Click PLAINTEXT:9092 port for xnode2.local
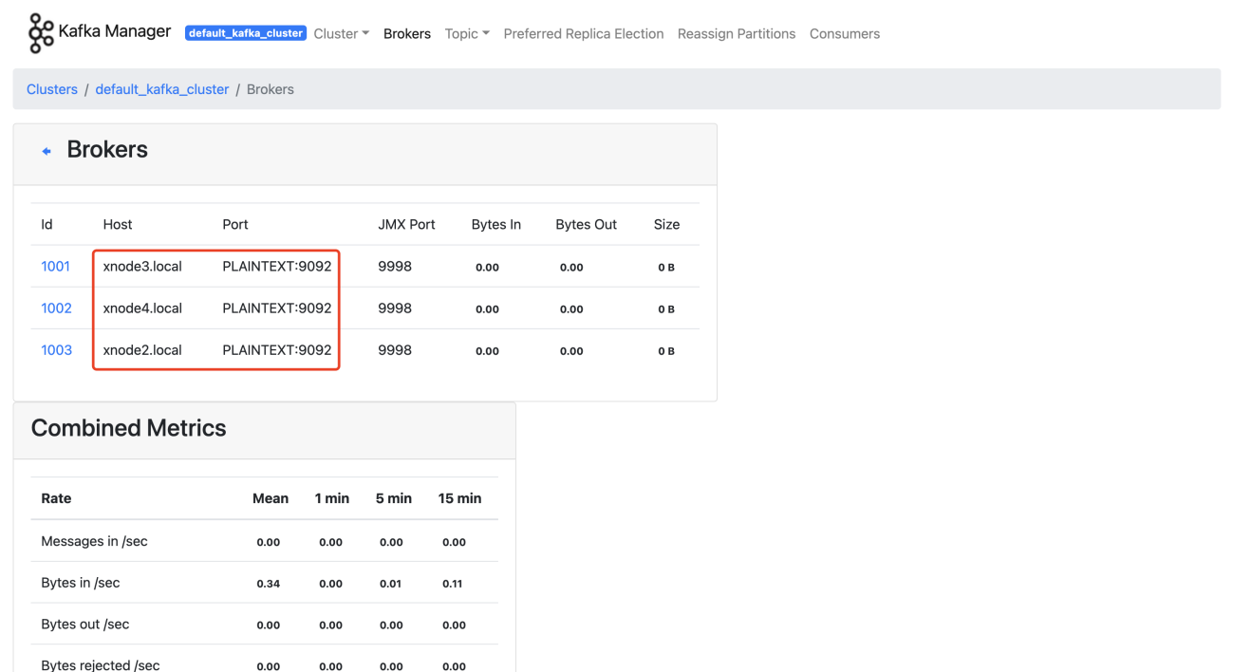The image size is (1233, 672). pyautogui.click(x=277, y=350)
